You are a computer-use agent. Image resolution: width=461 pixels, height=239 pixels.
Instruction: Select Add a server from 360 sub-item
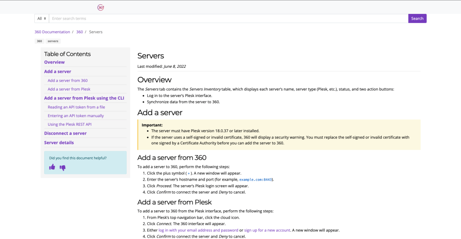(68, 80)
